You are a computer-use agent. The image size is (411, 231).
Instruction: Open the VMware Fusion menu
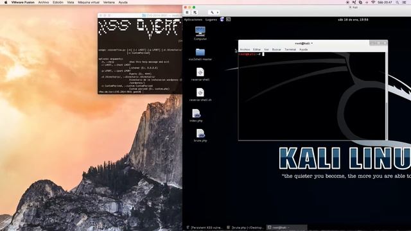(23, 3)
